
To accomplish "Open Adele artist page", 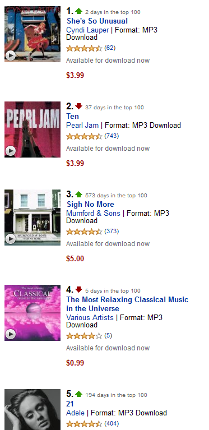I will (x=75, y=413).
